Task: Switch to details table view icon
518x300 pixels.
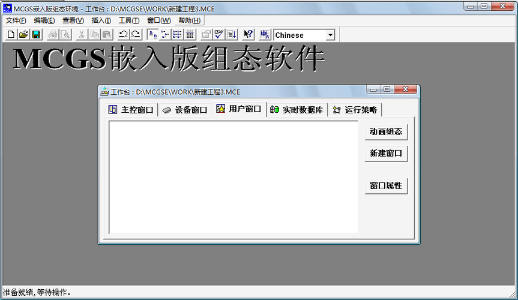Action: tap(190, 34)
